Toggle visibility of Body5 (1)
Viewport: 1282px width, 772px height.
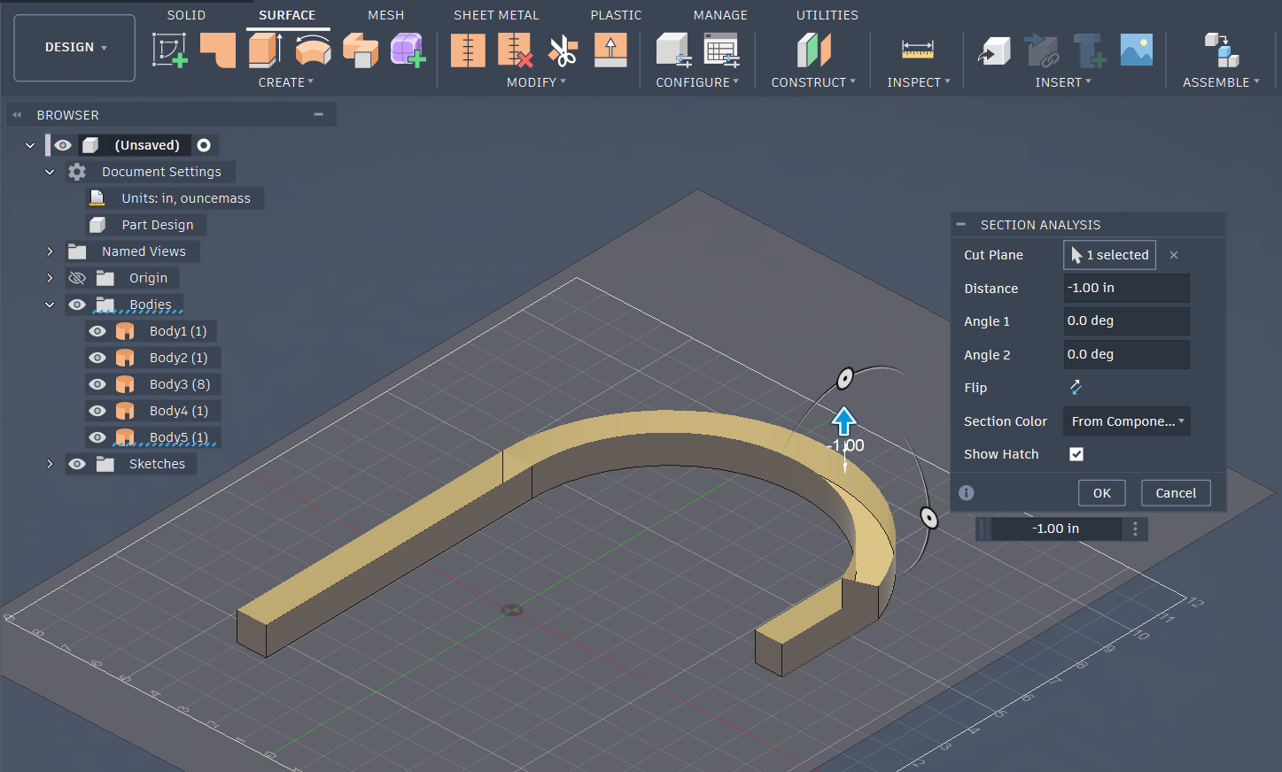point(97,437)
